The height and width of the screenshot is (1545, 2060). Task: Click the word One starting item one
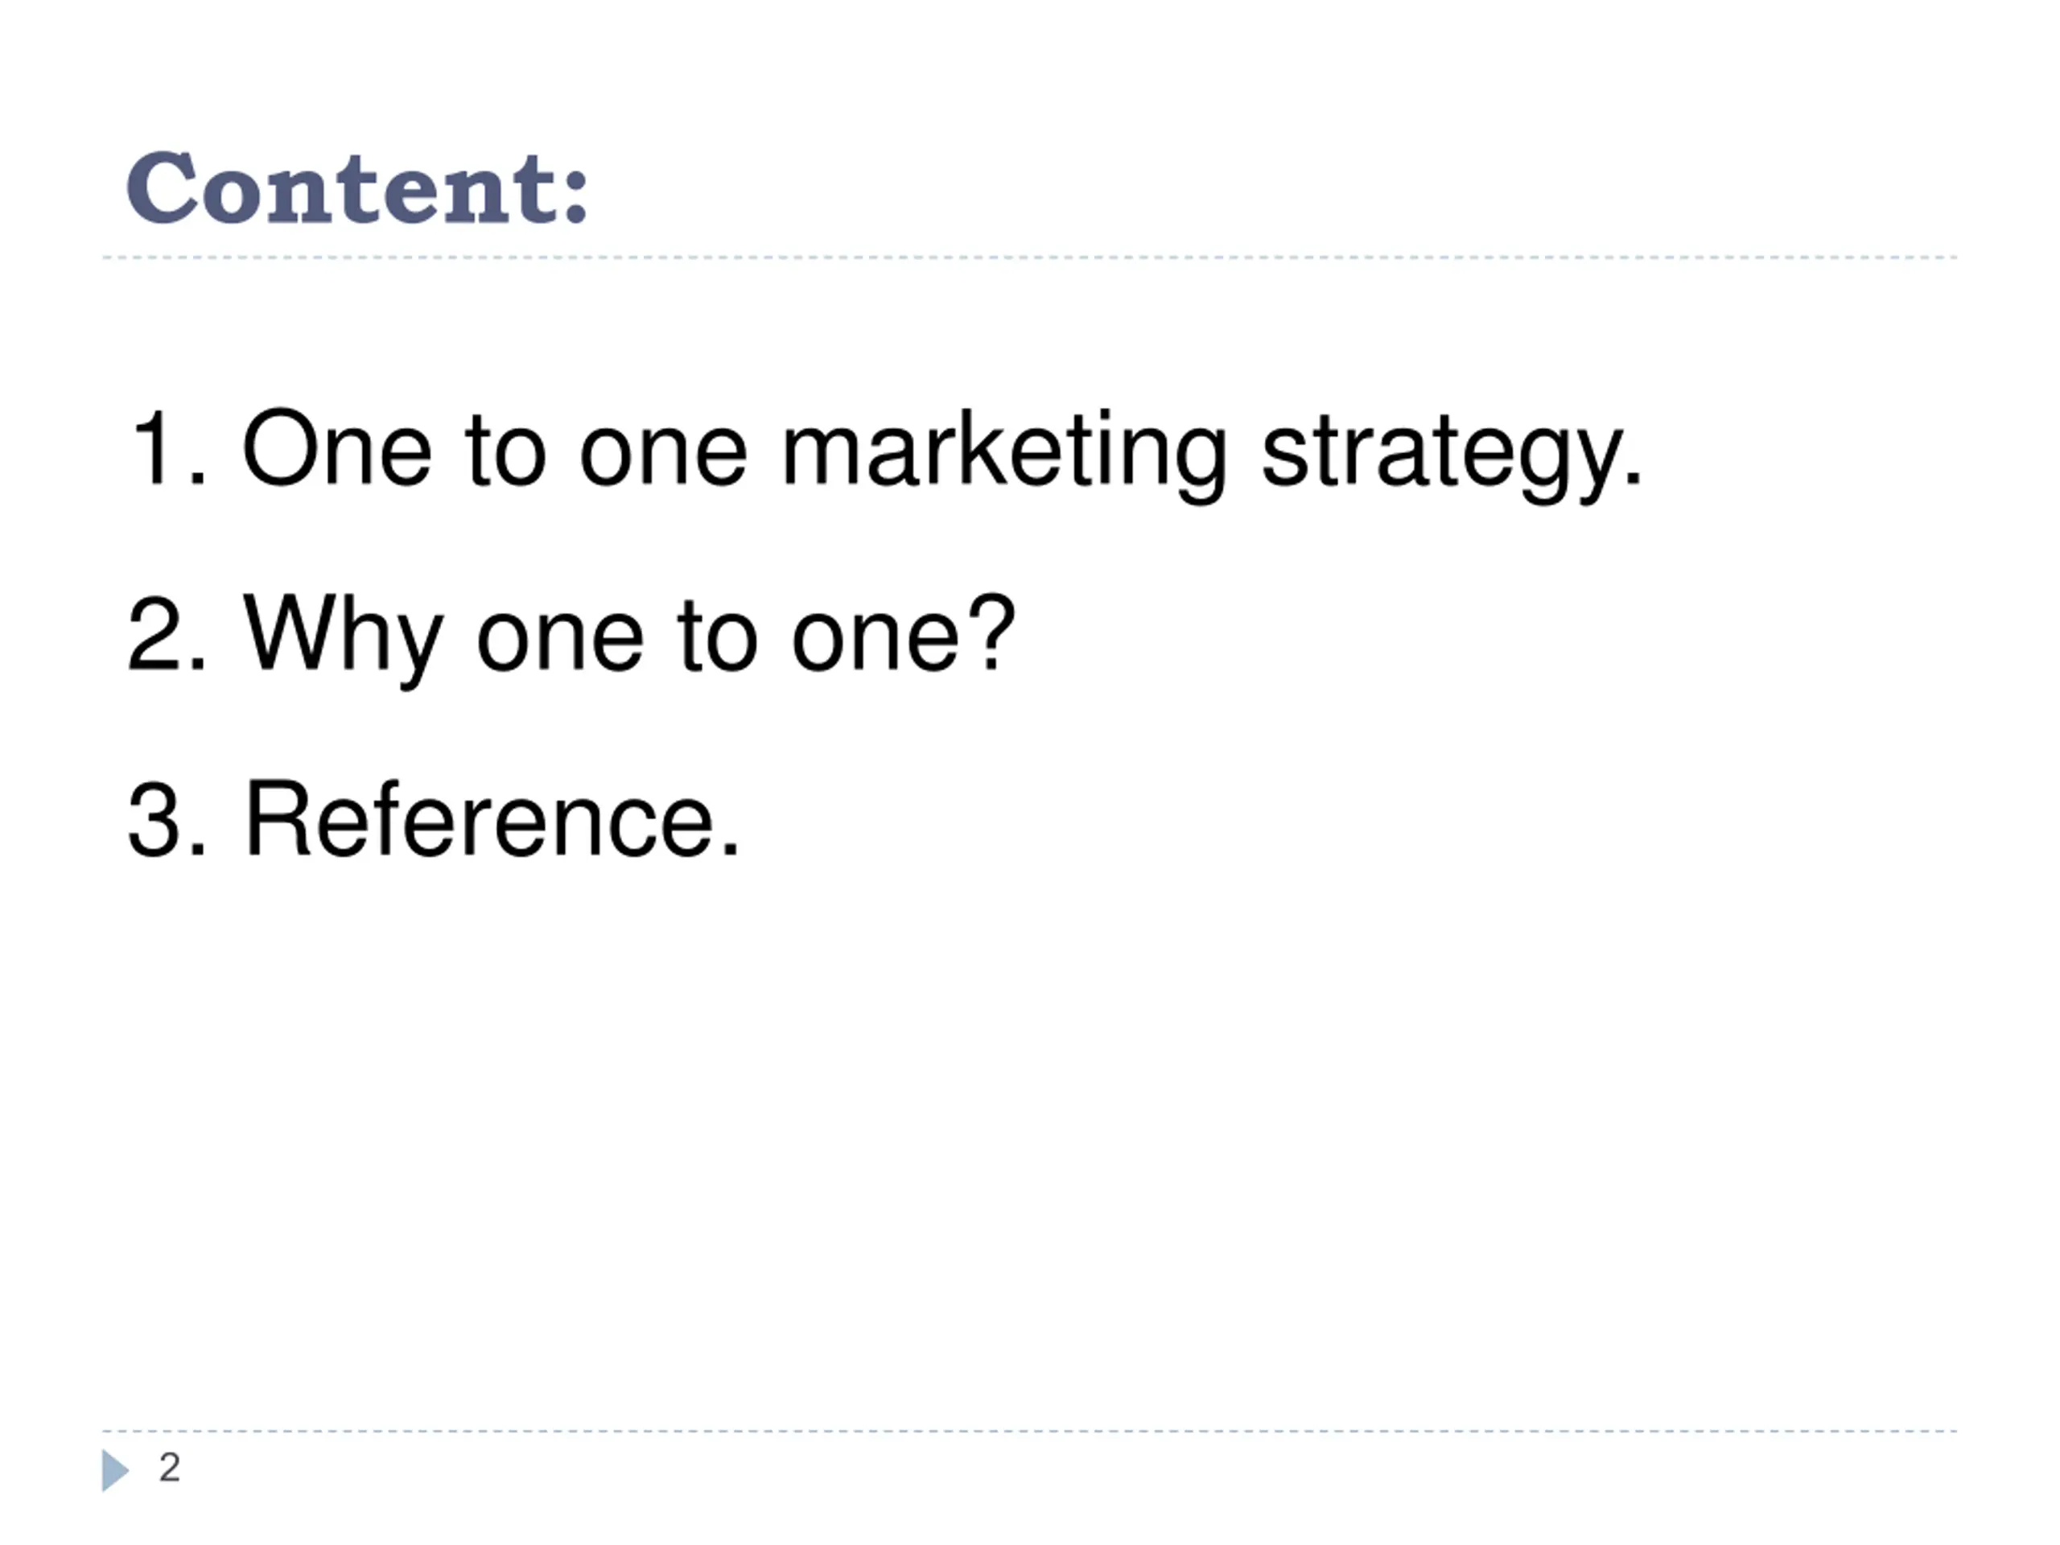pos(337,447)
